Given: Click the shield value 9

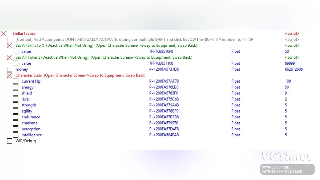Looking at the screenshot, I should 286,93.
